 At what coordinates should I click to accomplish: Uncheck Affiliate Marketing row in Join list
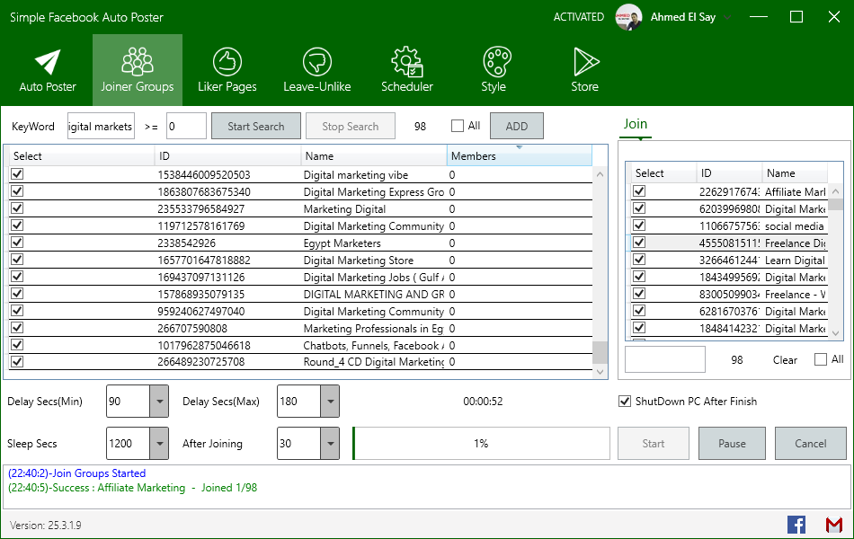click(x=639, y=191)
